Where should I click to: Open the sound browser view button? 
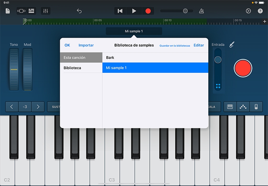[21, 11]
